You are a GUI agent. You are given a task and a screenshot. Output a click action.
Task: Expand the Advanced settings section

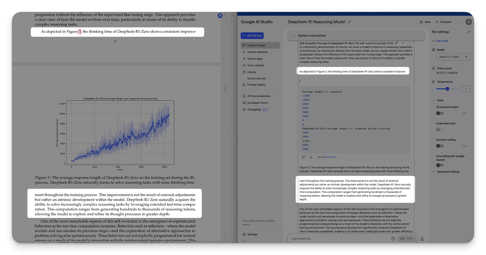click(x=448, y=172)
